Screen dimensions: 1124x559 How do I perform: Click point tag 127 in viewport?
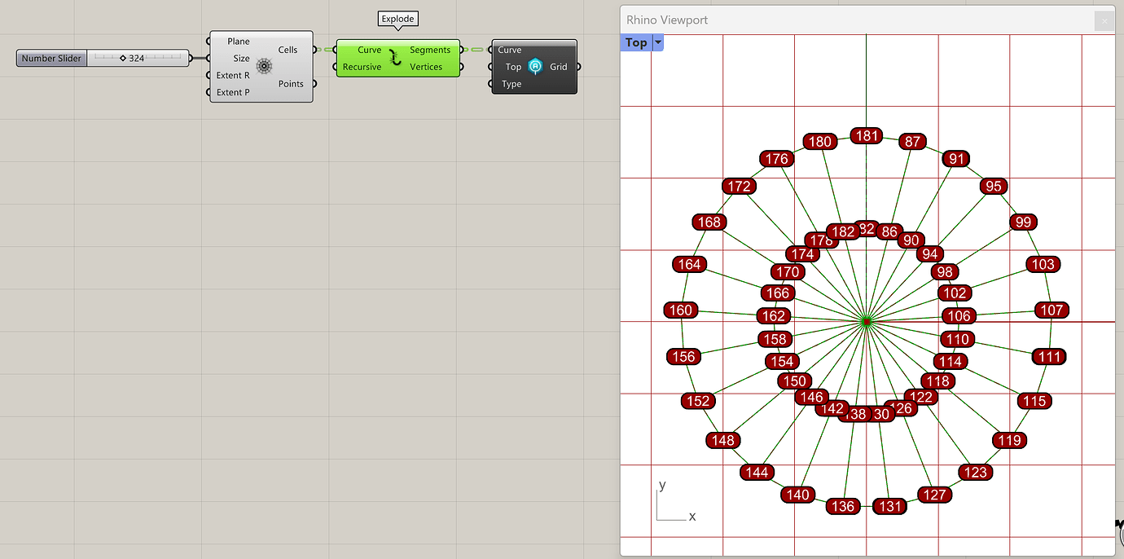point(935,495)
